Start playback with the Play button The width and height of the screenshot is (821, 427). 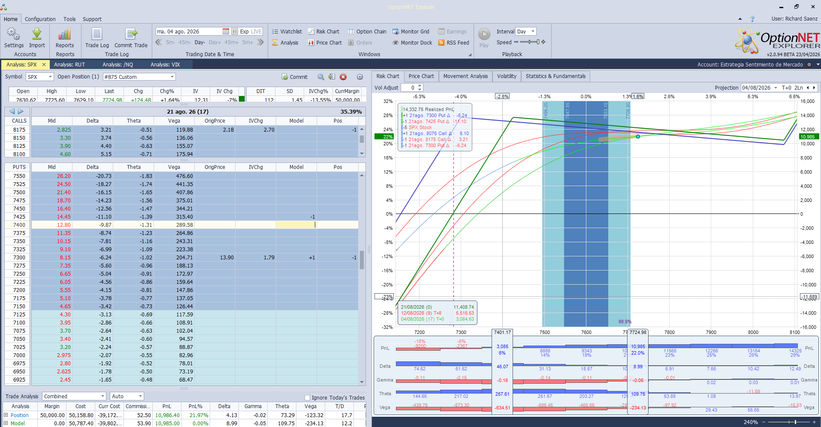click(x=484, y=38)
